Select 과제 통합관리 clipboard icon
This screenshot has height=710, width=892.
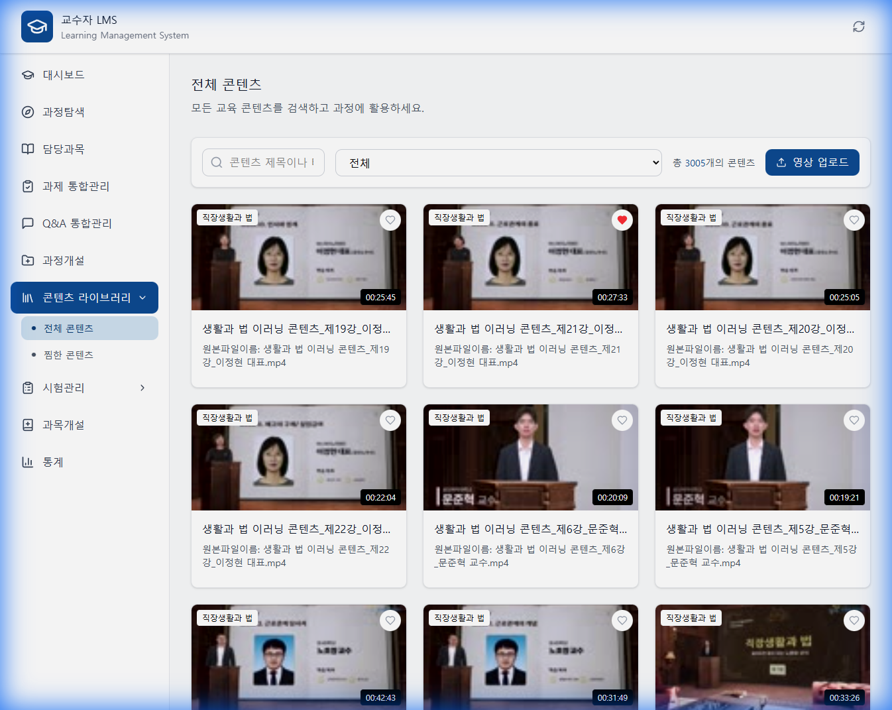click(28, 186)
